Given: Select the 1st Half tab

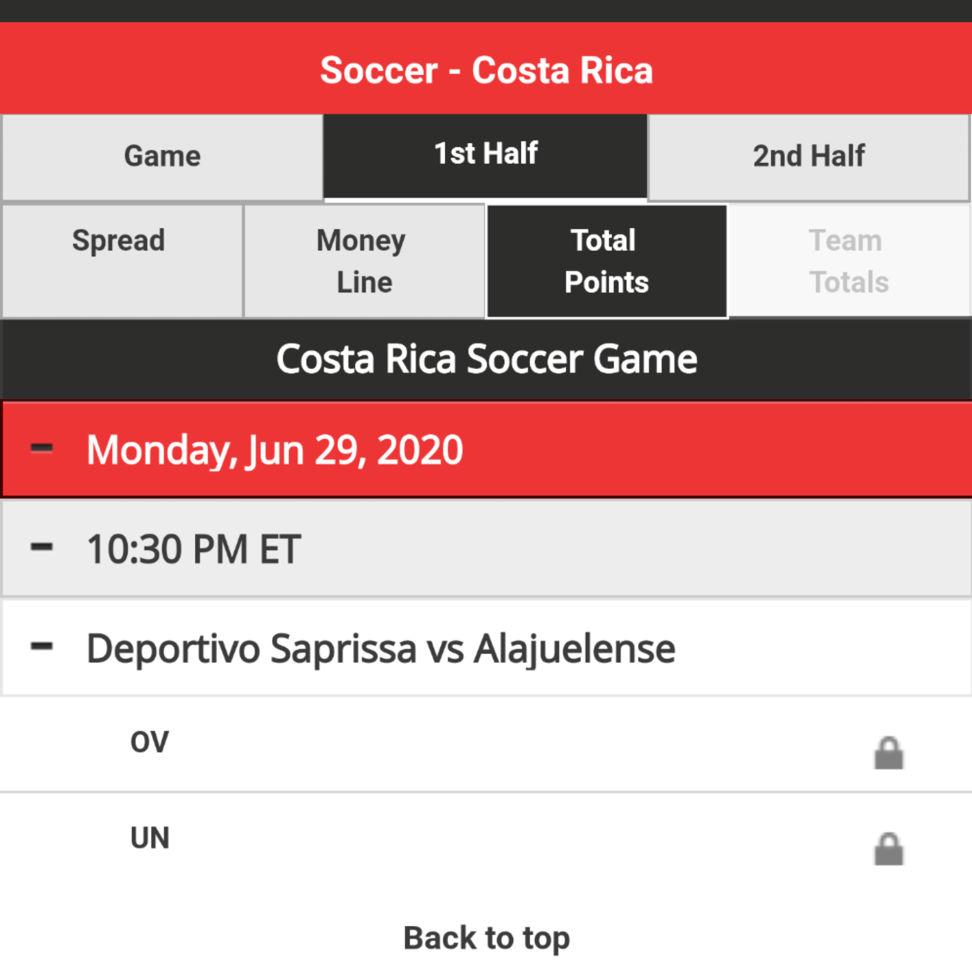Looking at the screenshot, I should pos(485,156).
